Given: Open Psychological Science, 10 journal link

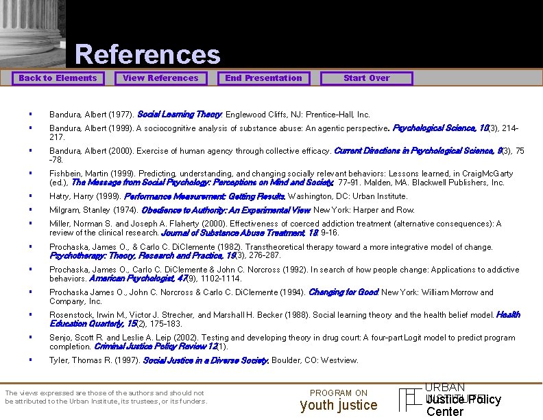Looking at the screenshot, I should [x=440, y=128].
